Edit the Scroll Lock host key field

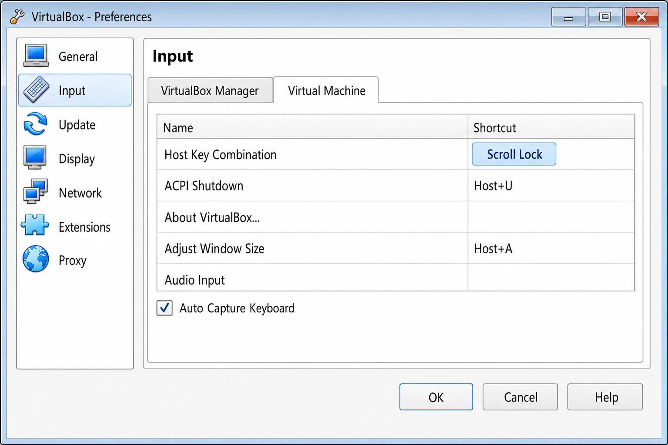(x=514, y=154)
